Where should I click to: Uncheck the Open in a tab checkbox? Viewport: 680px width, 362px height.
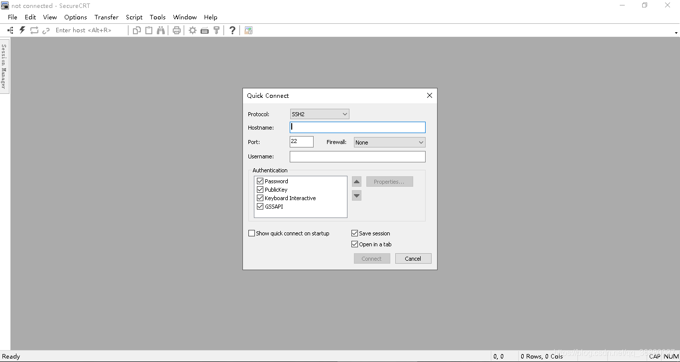(x=355, y=244)
